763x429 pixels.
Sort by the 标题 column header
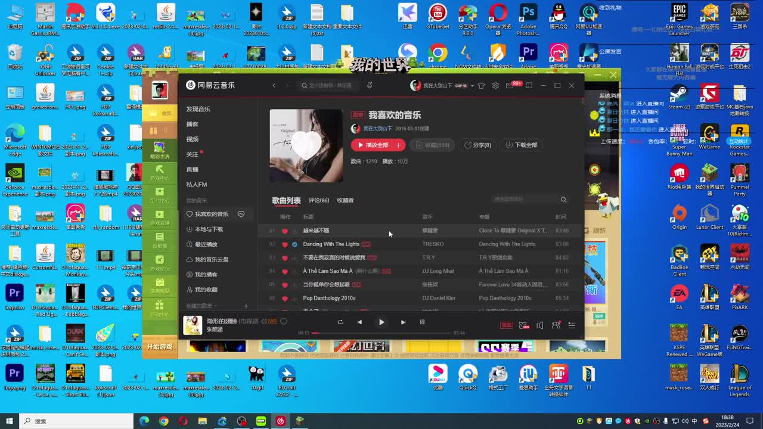tap(308, 217)
